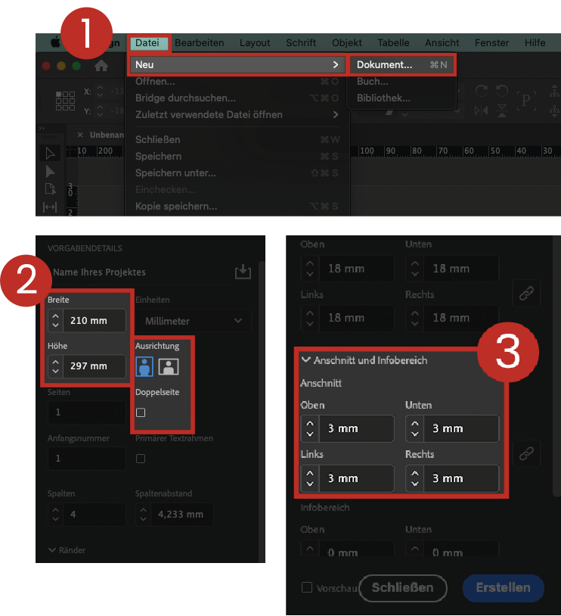Select landscape orientation icon
Image resolution: width=561 pixels, height=616 pixels.
pos(169,366)
